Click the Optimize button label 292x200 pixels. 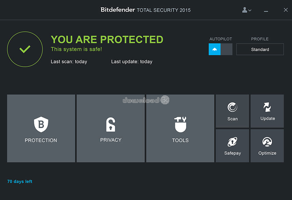tap(267, 153)
